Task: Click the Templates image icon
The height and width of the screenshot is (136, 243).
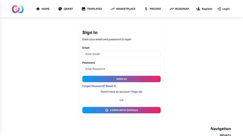Action: tap(83, 9)
